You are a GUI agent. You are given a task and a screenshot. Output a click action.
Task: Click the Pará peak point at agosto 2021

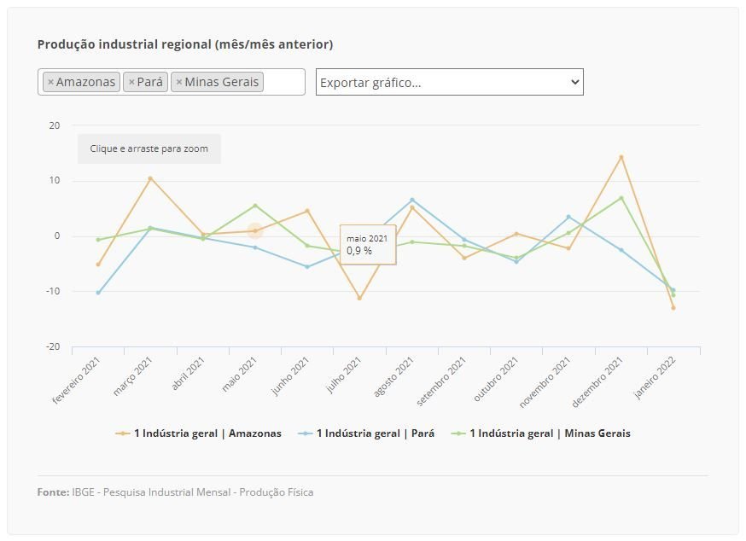412,200
